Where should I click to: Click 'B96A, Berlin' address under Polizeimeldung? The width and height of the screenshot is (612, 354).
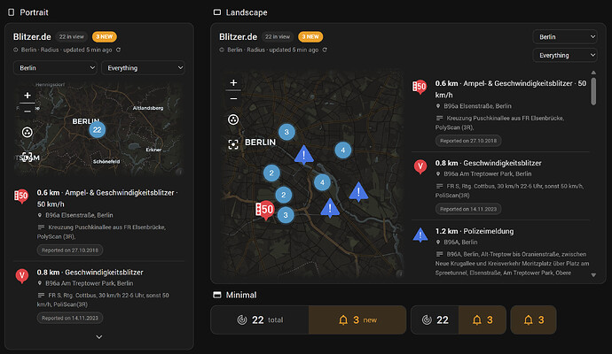point(460,242)
